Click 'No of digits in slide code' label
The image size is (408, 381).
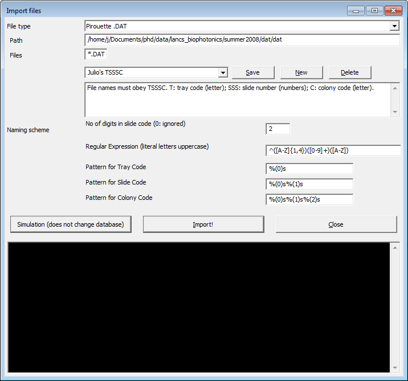click(x=135, y=124)
